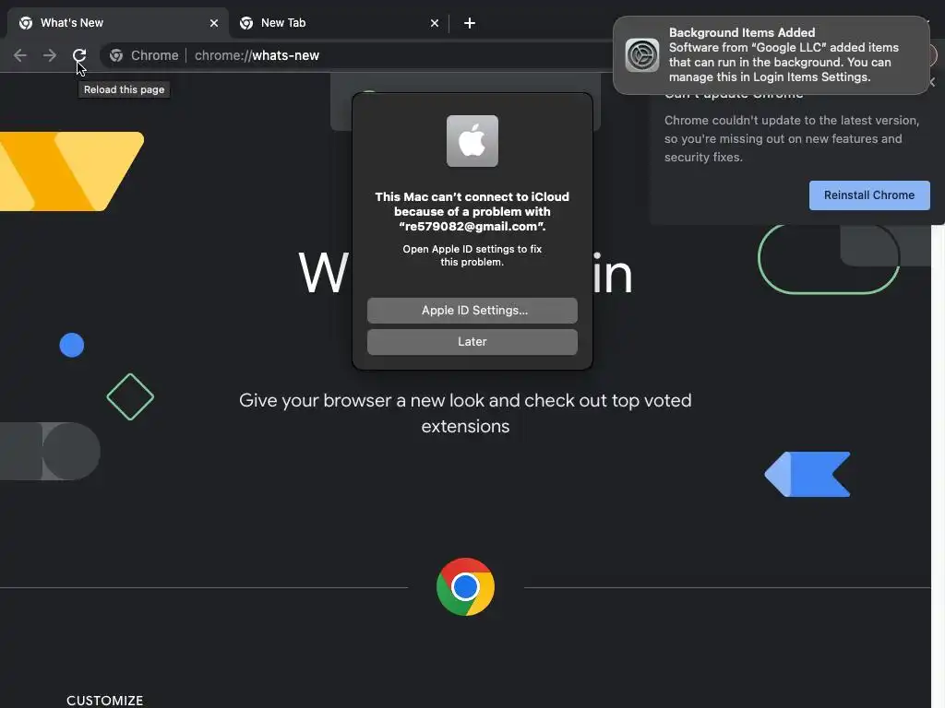Click the Apple ID Settings... button
The height and width of the screenshot is (708, 945).
472,311
